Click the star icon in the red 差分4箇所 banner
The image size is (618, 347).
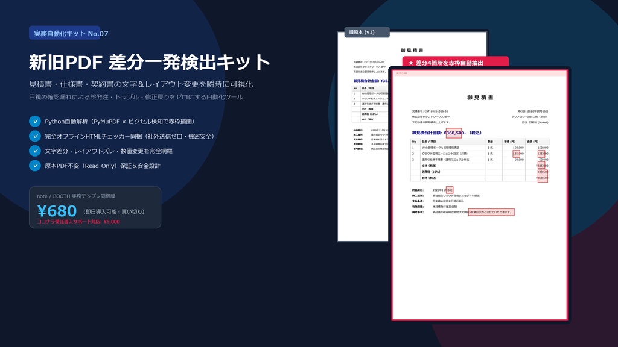coord(411,63)
